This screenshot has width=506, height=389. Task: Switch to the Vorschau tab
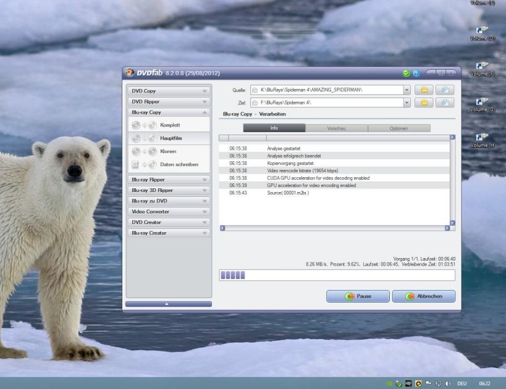click(x=336, y=128)
